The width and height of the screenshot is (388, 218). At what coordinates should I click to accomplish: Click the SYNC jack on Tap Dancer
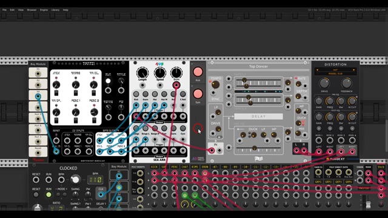(x=213, y=93)
